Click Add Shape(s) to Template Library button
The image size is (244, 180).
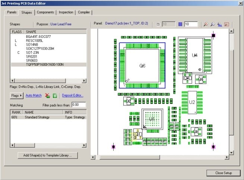(48, 155)
